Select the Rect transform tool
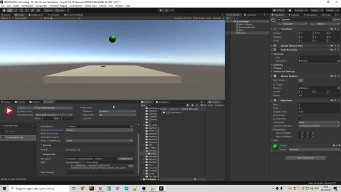 pyautogui.click(x=27, y=10)
